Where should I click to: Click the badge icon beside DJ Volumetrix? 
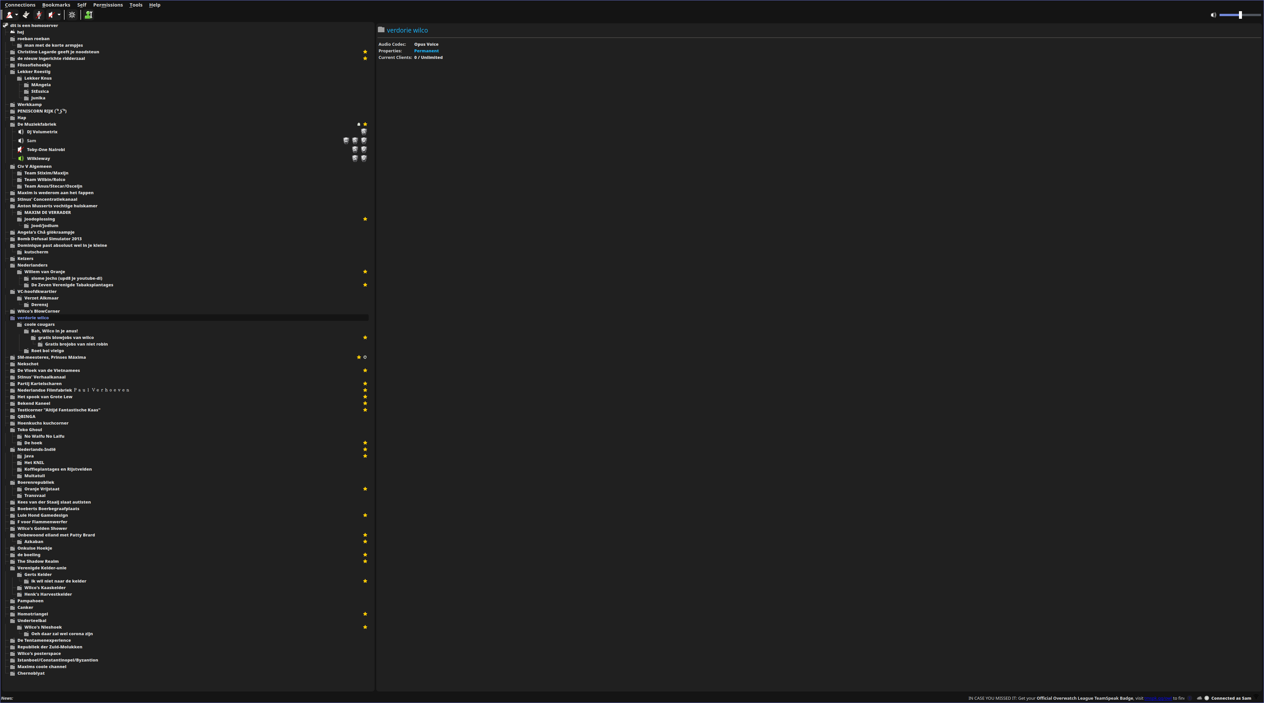point(364,131)
